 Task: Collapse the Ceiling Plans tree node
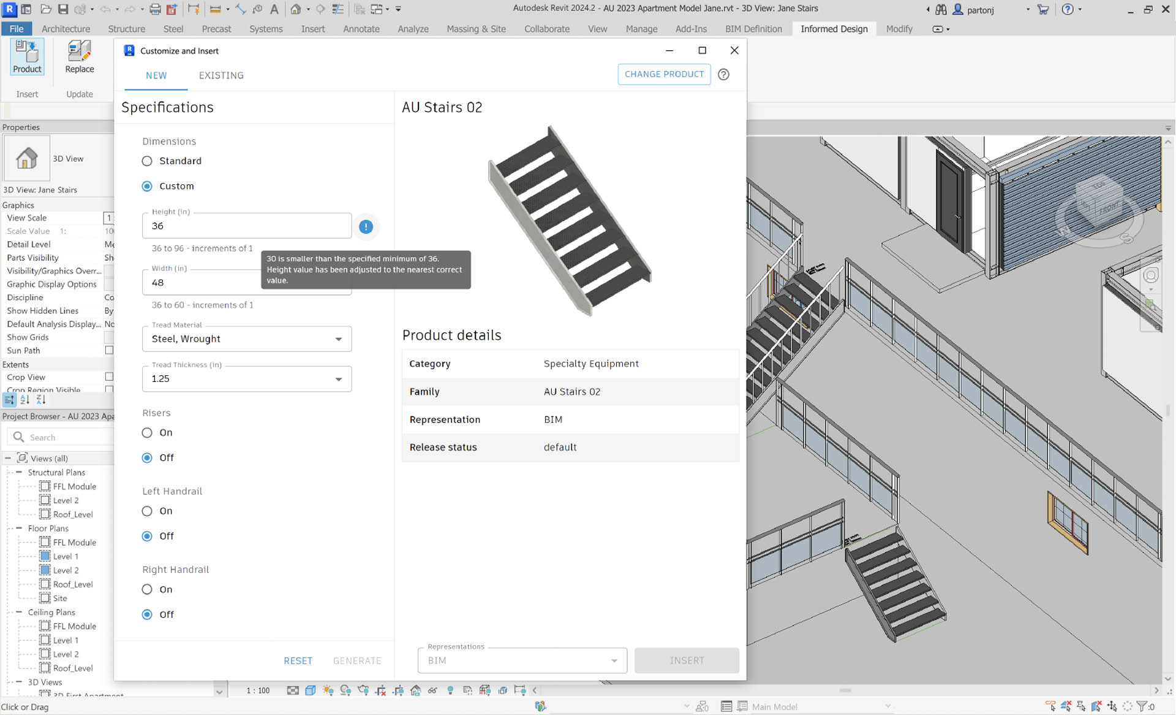19,612
